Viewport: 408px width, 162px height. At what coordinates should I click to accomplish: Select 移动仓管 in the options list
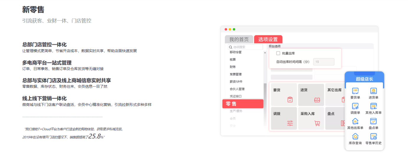pyautogui.click(x=236, y=52)
